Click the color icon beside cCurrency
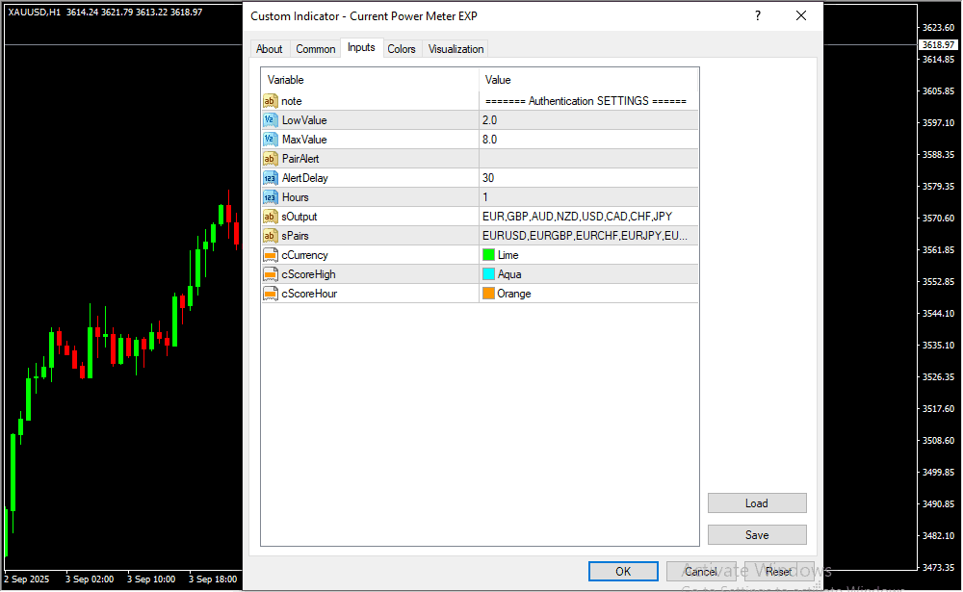Image resolution: width=963 pixels, height=592 pixels. coord(271,255)
